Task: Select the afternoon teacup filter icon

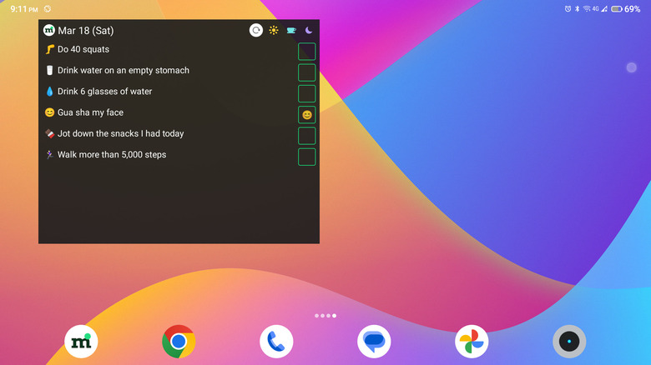Action: [x=291, y=30]
